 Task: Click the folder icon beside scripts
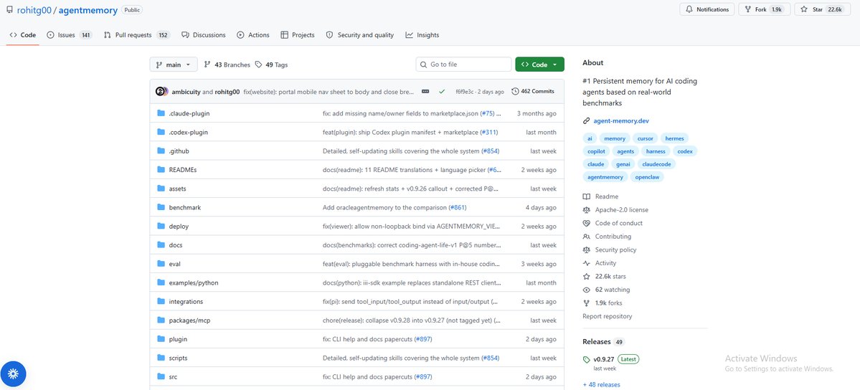pos(161,358)
